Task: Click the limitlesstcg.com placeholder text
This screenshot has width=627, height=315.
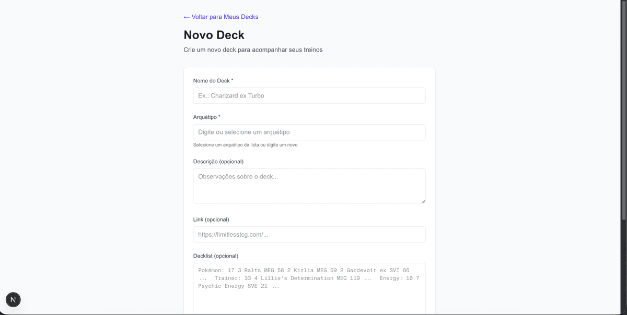Action: pos(233,235)
